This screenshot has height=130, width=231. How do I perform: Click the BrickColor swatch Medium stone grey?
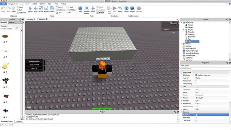(x=196, y=75)
